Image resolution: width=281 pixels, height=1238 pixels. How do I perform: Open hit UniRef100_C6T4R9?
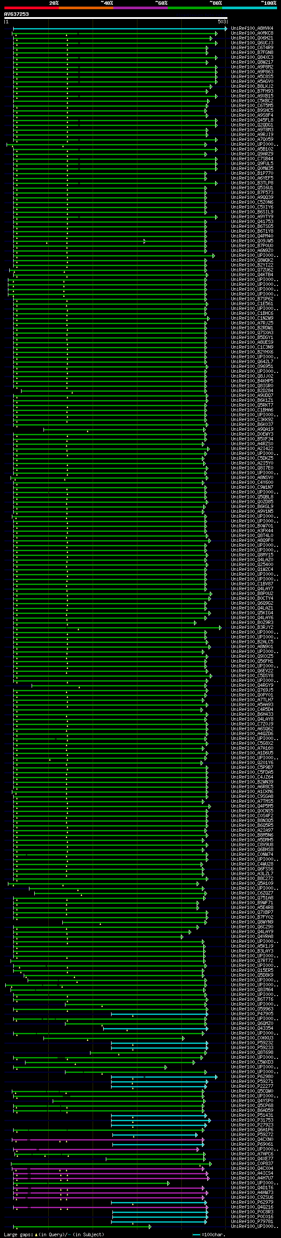[252, 47]
